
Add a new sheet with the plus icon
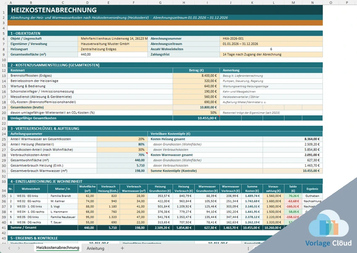coord(122,248)
